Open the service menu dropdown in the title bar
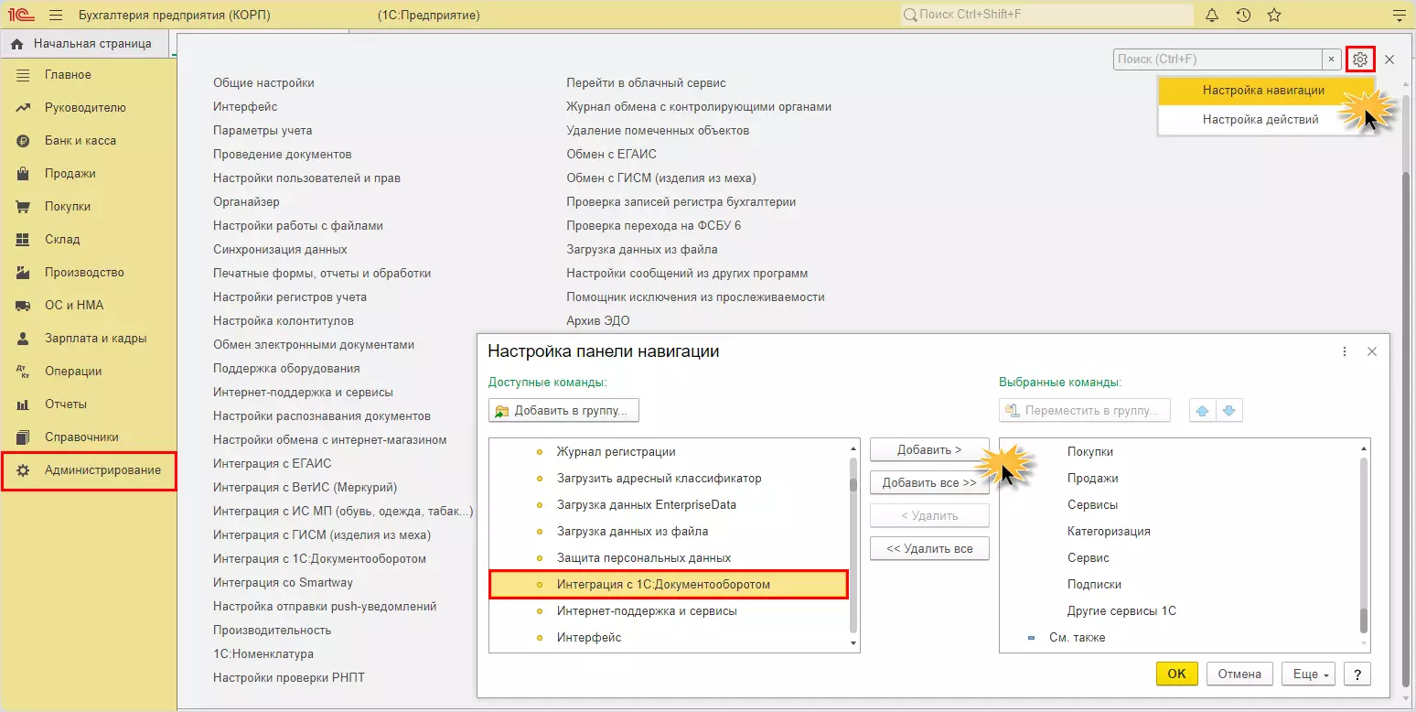This screenshot has height=712, width=1416. (1397, 16)
